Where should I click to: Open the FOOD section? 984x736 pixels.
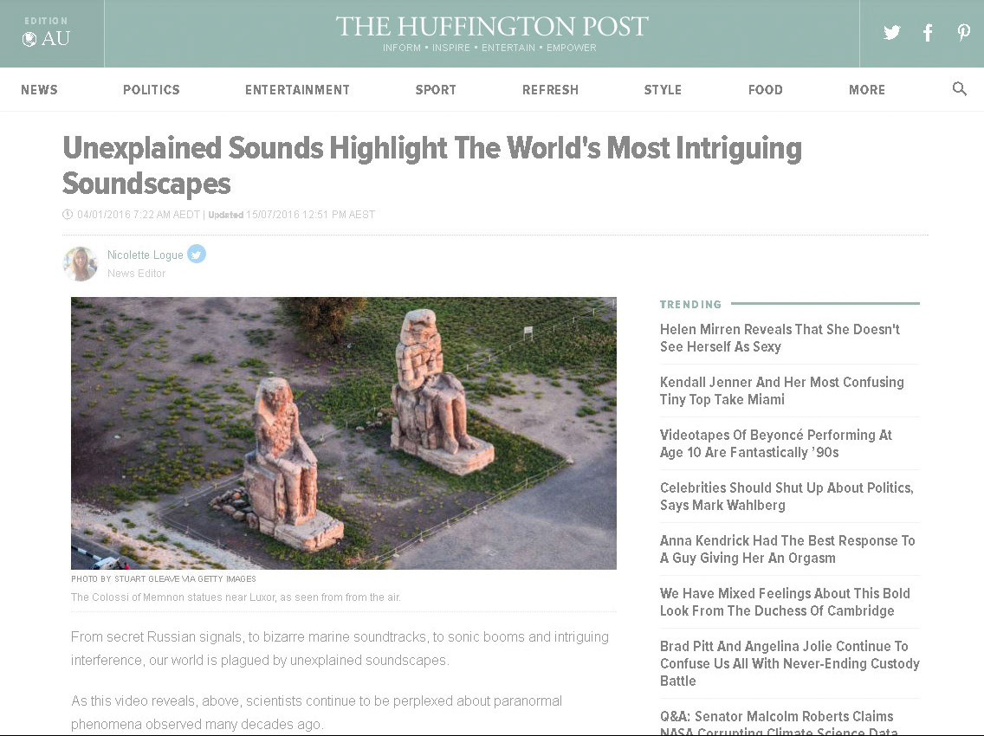tap(765, 90)
